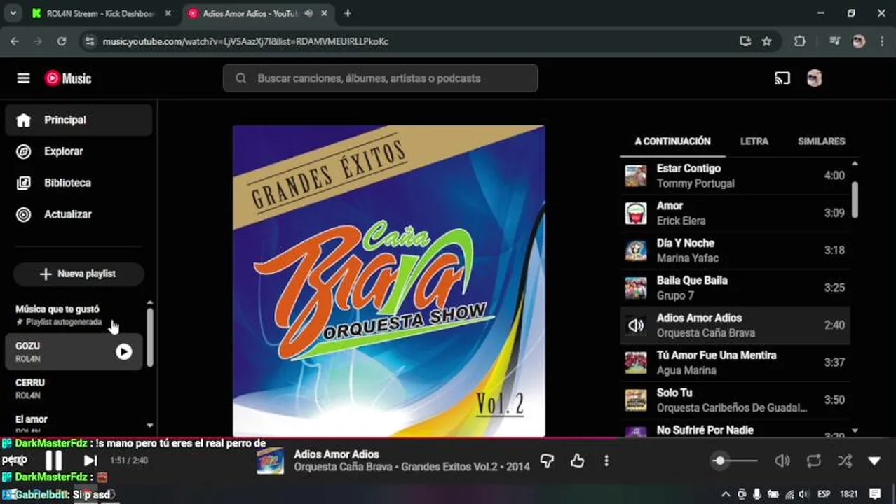The image size is (896, 504).
Task: Open Chrome media controls icon
Action: (834, 41)
